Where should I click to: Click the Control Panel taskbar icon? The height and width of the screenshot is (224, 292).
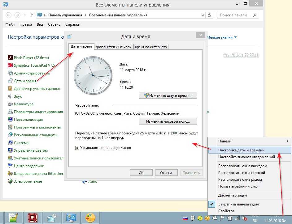click(x=71, y=218)
